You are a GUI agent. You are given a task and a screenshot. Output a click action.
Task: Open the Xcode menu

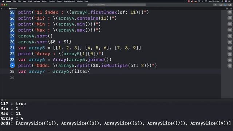(x=9, y=1)
